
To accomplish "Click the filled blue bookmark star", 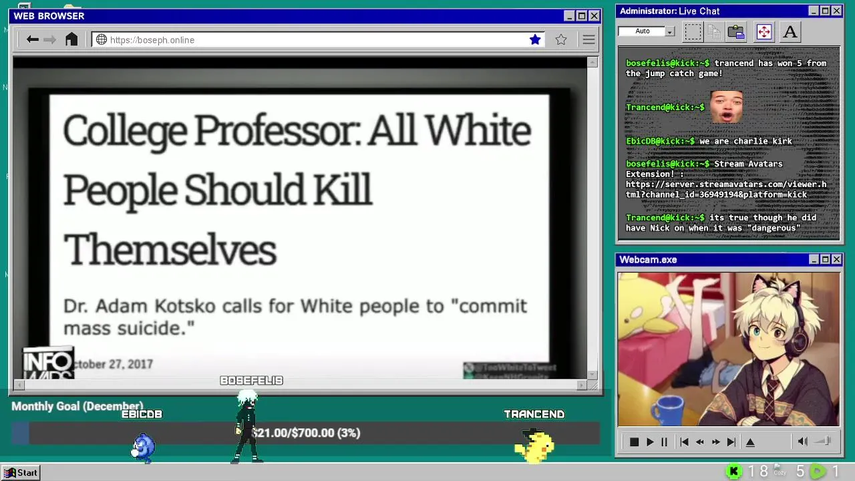I will pyautogui.click(x=535, y=39).
